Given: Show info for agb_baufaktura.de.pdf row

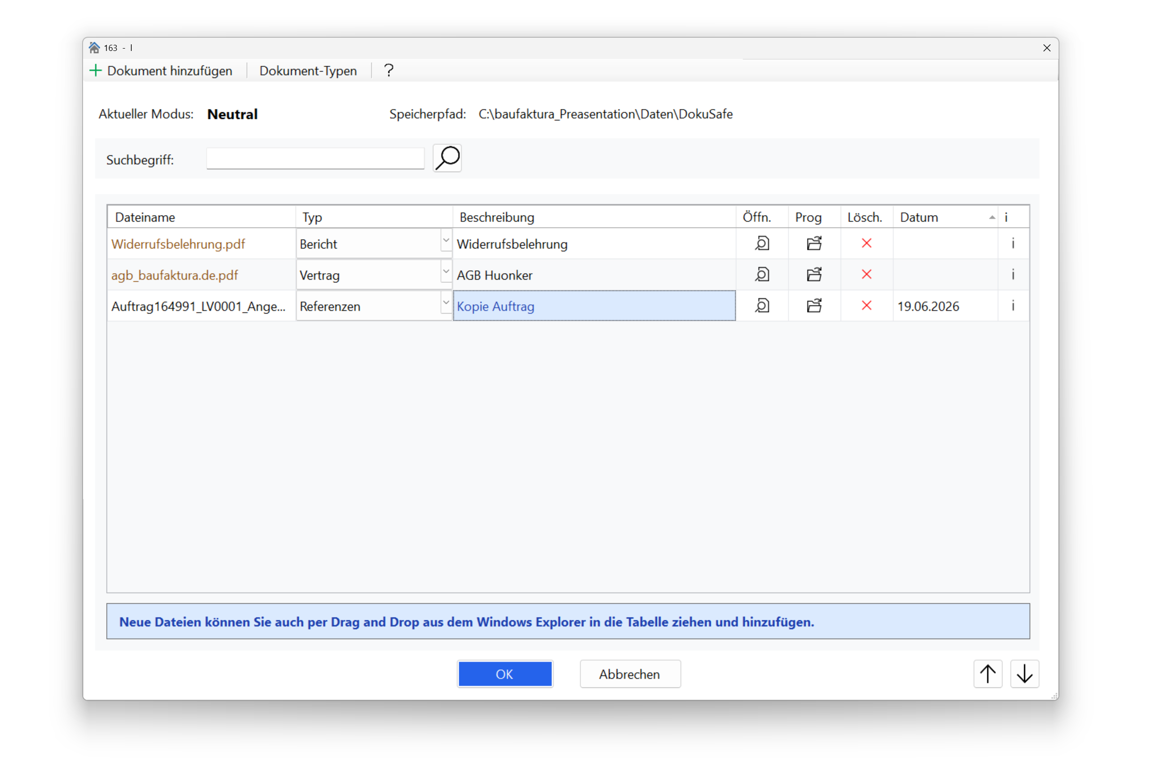Looking at the screenshot, I should point(1013,275).
